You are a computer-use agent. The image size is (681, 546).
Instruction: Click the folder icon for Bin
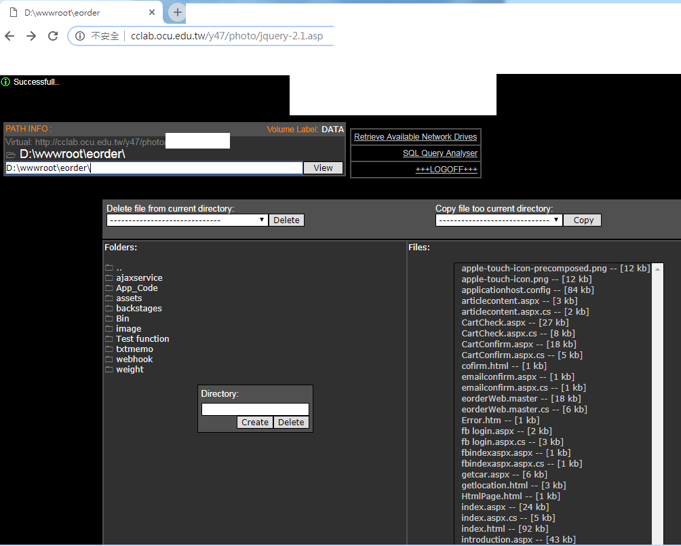(109, 319)
